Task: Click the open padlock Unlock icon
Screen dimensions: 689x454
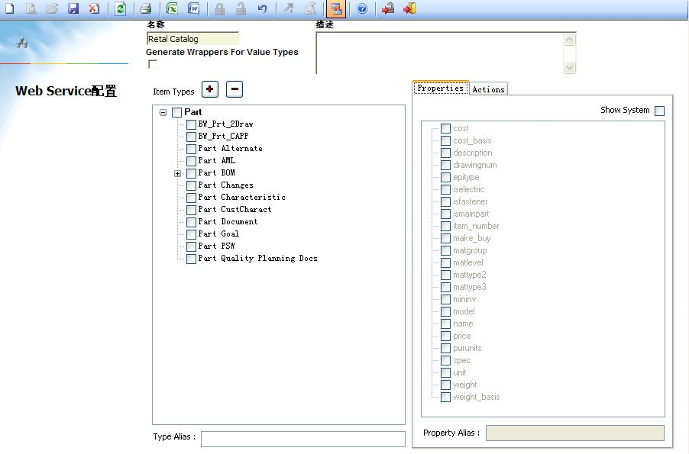Action: 241,8
